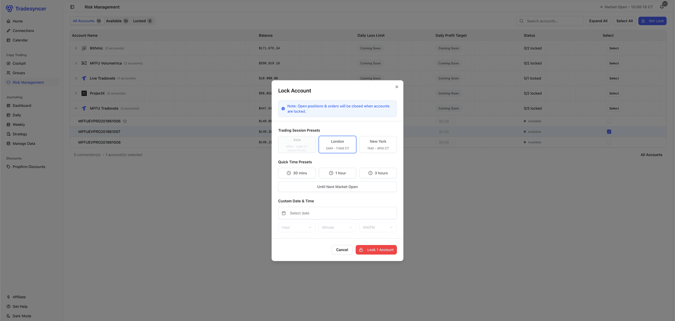This screenshot has width=675, height=321.
Task: Click the Select date field
Action: tap(337, 213)
